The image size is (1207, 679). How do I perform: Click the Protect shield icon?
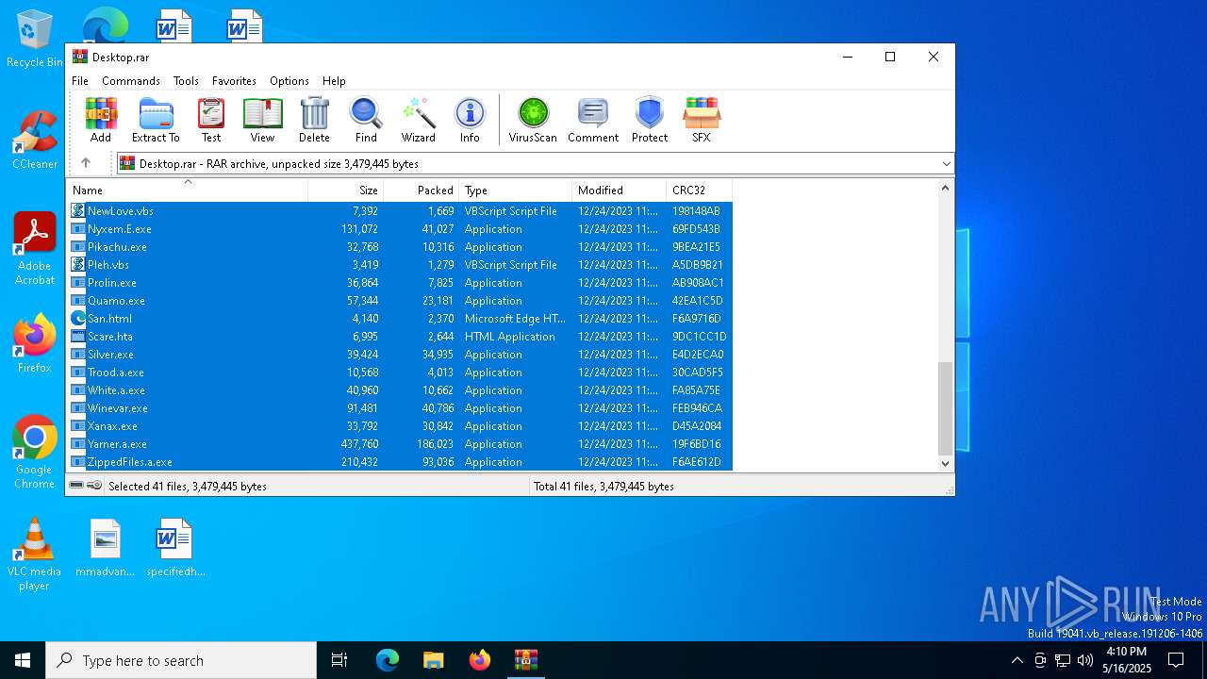[650, 120]
